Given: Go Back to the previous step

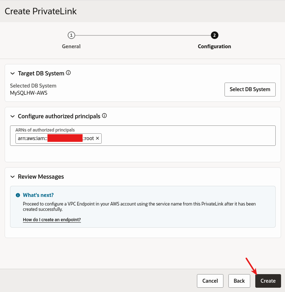Looking at the screenshot, I should [x=239, y=281].
